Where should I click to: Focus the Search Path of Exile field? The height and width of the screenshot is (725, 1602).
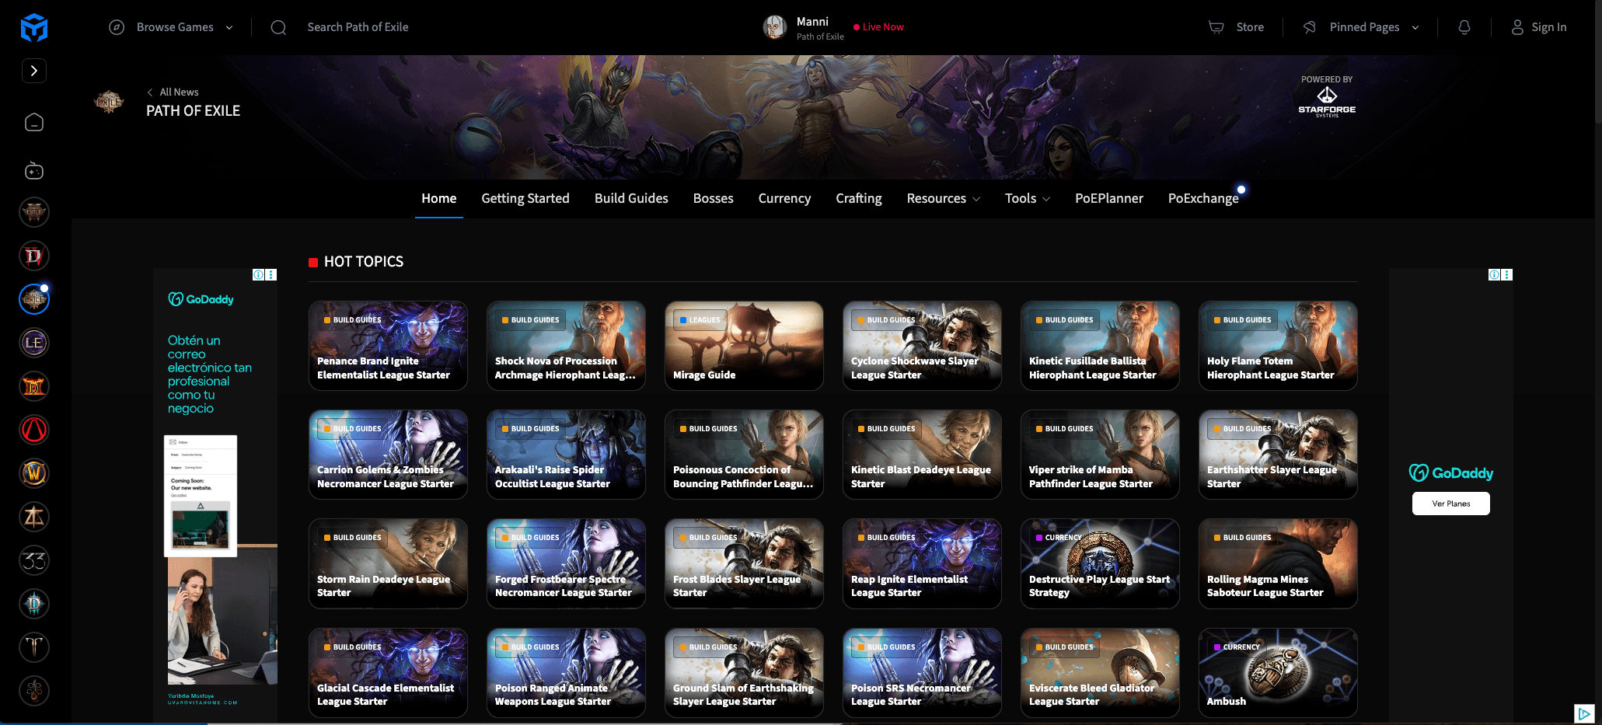click(x=358, y=27)
